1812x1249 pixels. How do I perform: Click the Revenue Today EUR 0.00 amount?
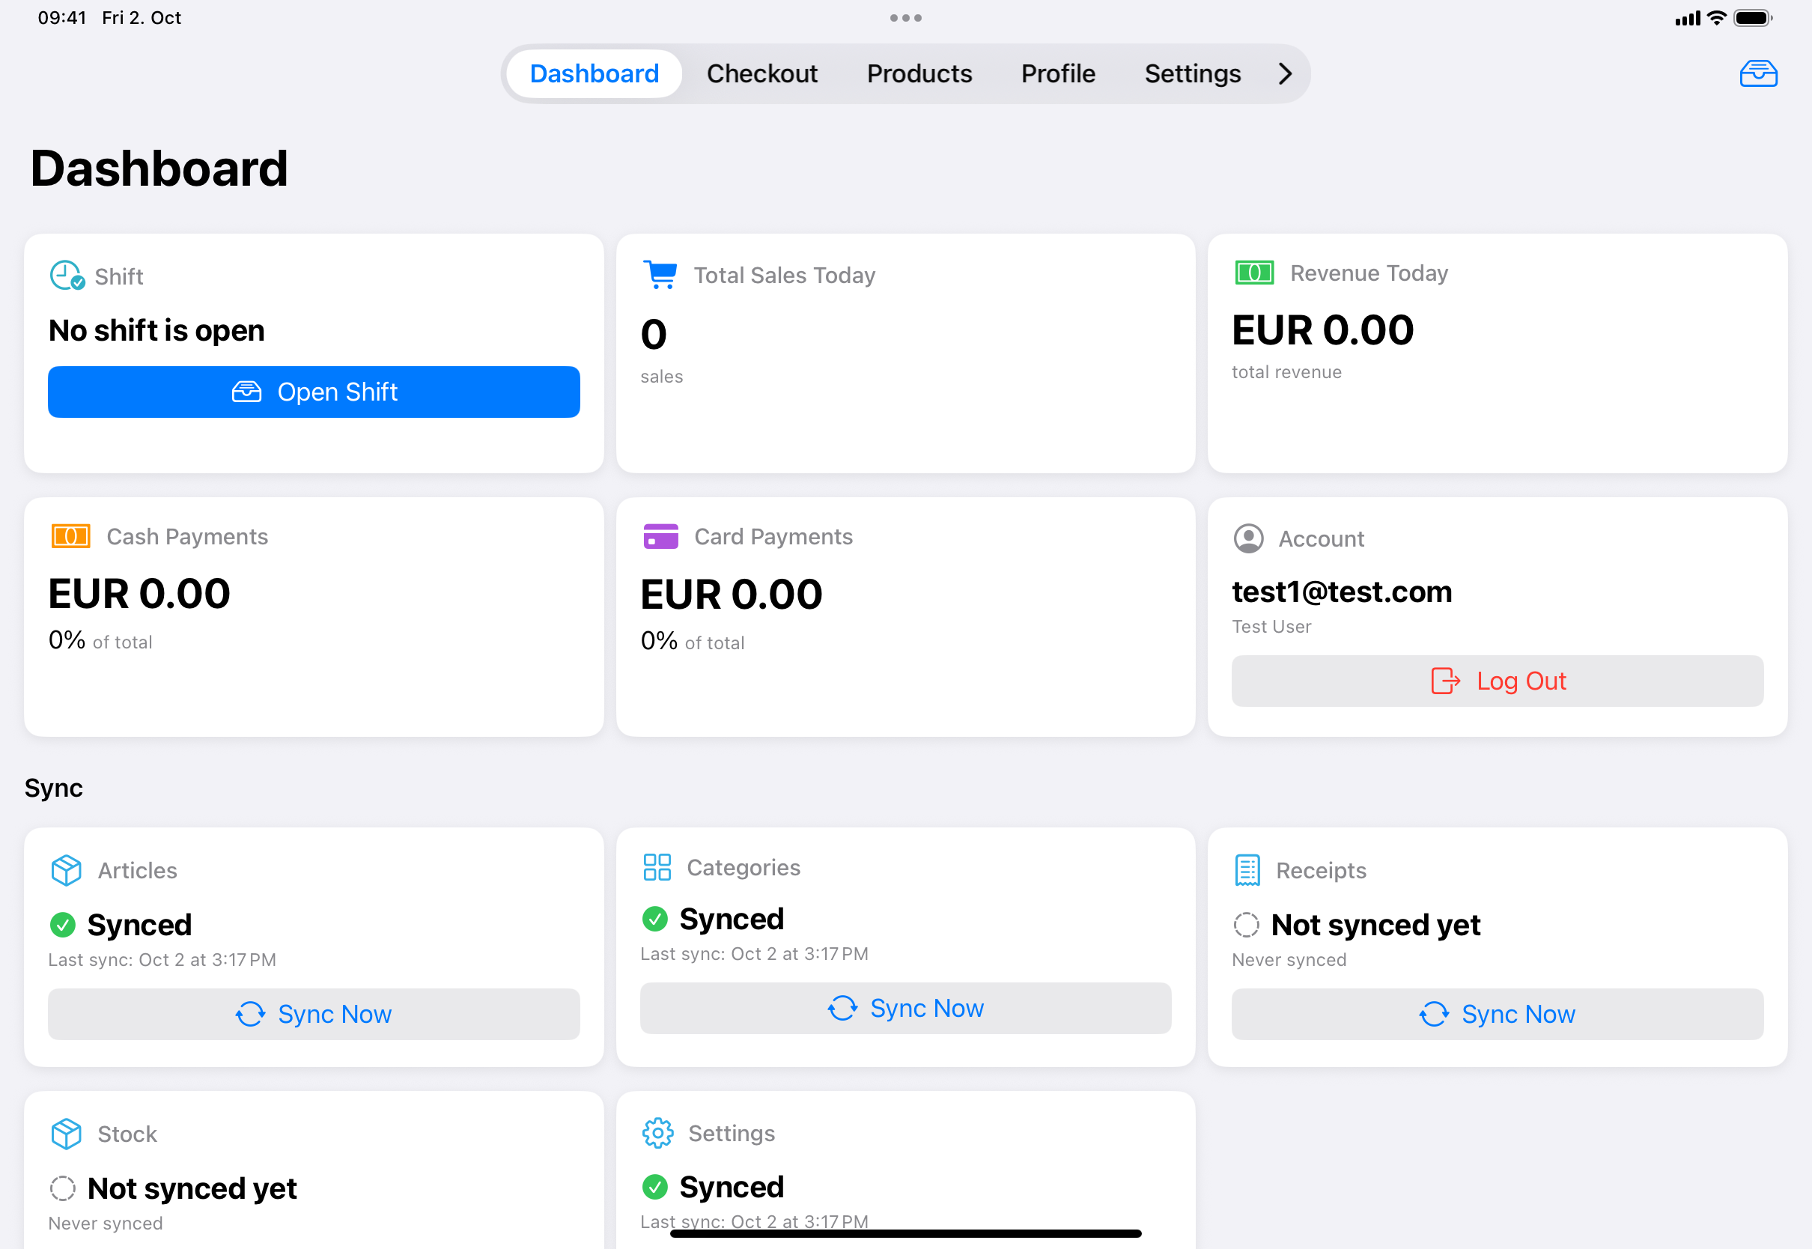(1322, 329)
